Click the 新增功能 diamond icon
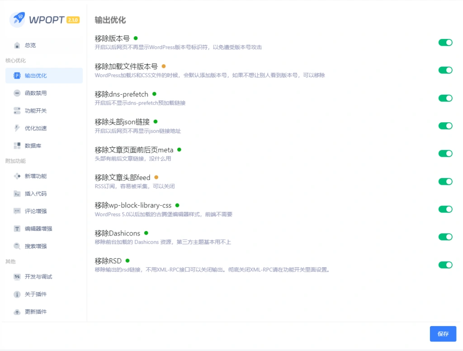 [x=17, y=176]
